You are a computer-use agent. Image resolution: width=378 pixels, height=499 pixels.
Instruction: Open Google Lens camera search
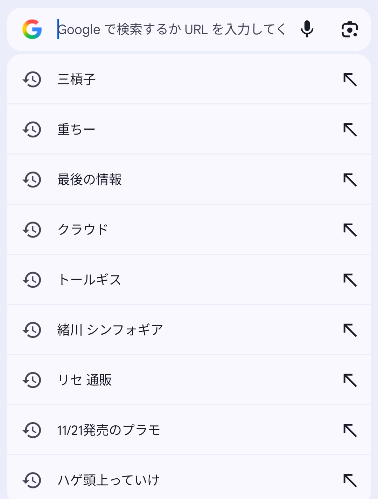pos(349,29)
